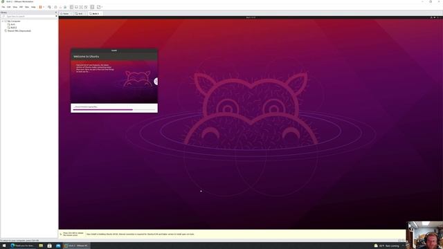Click the Easy Install hint message text
443x249 pixels.
tap(140, 234)
